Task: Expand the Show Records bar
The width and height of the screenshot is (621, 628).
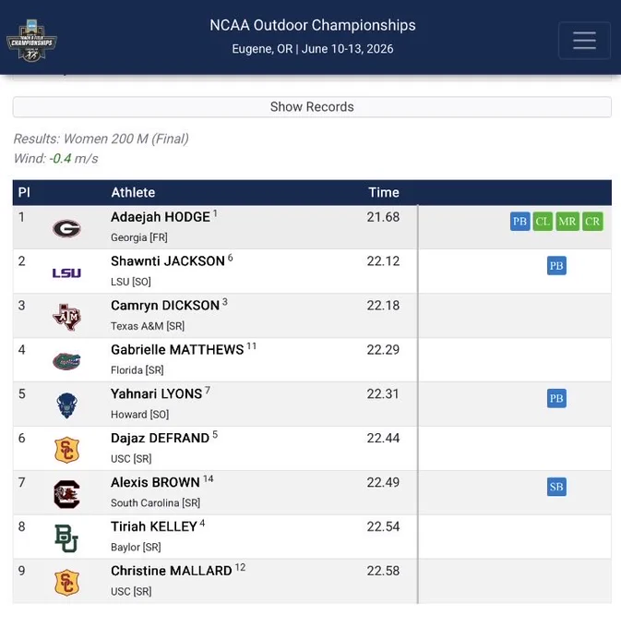Action: click(x=312, y=107)
